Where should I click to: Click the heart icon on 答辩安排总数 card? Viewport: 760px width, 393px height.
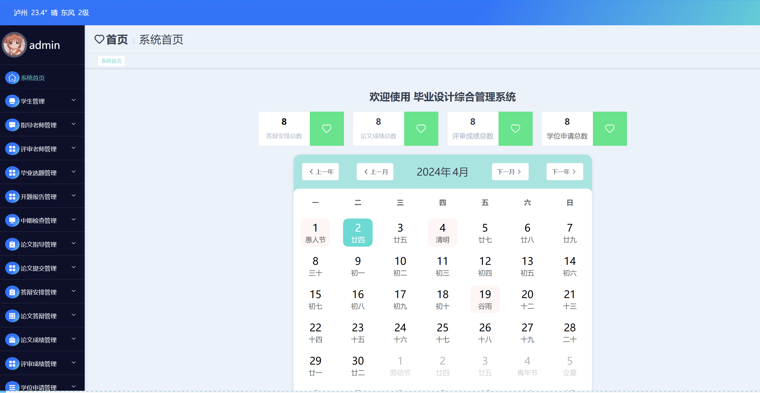click(x=326, y=129)
